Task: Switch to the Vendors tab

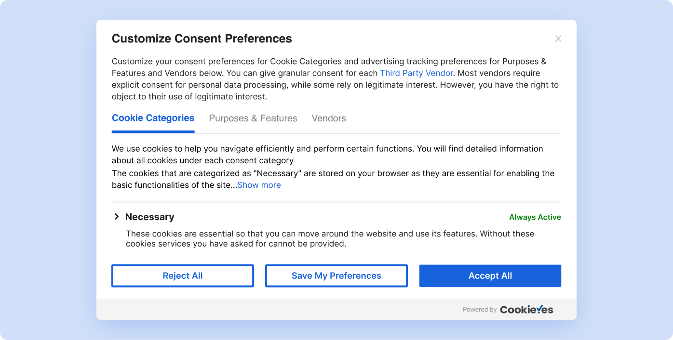Action: 329,118
